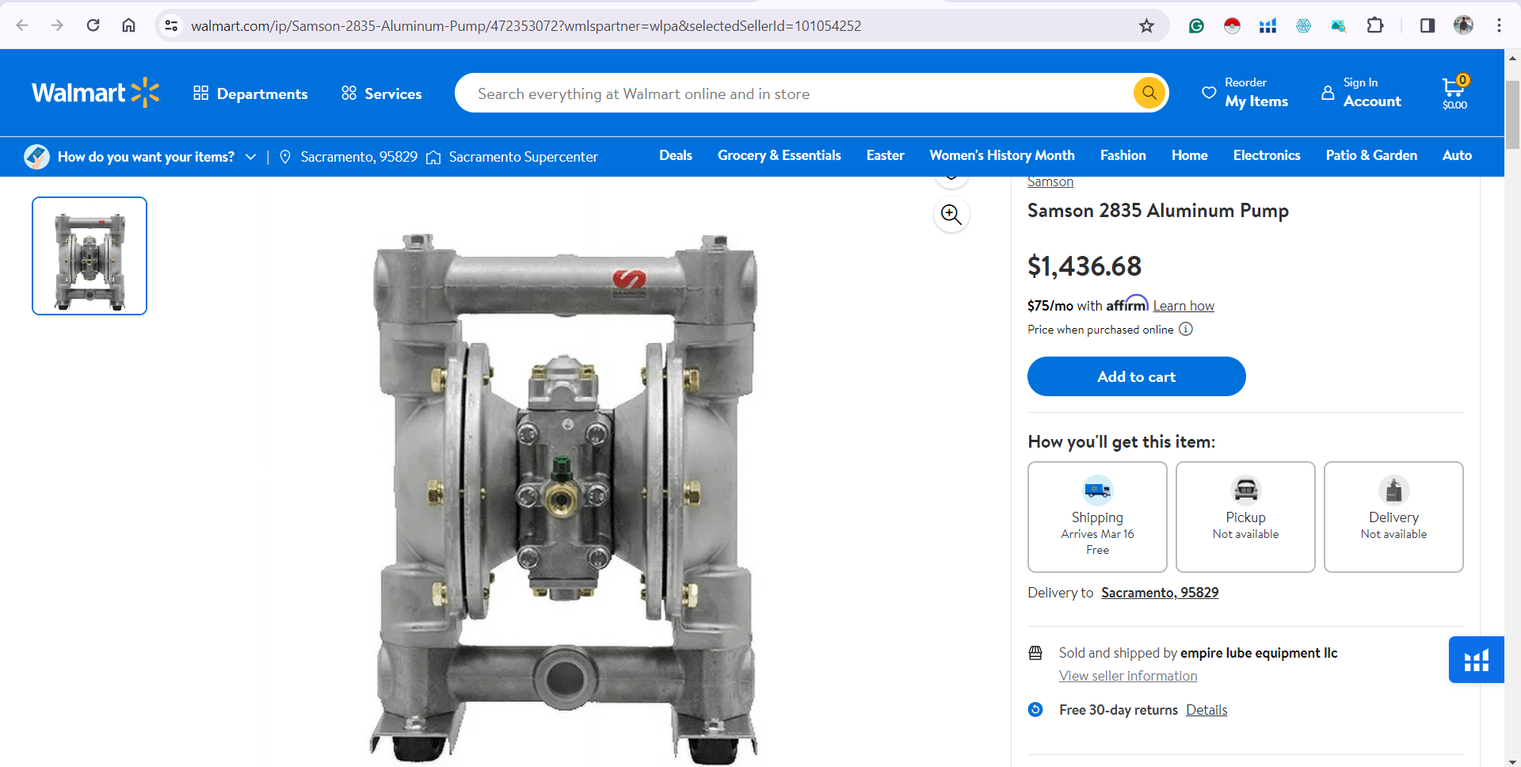Choose the Delivery fulfillment option
The image size is (1521, 767).
pos(1393,517)
